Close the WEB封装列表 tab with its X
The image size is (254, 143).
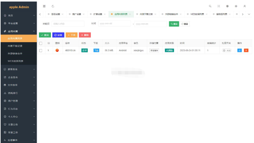tap(206, 14)
